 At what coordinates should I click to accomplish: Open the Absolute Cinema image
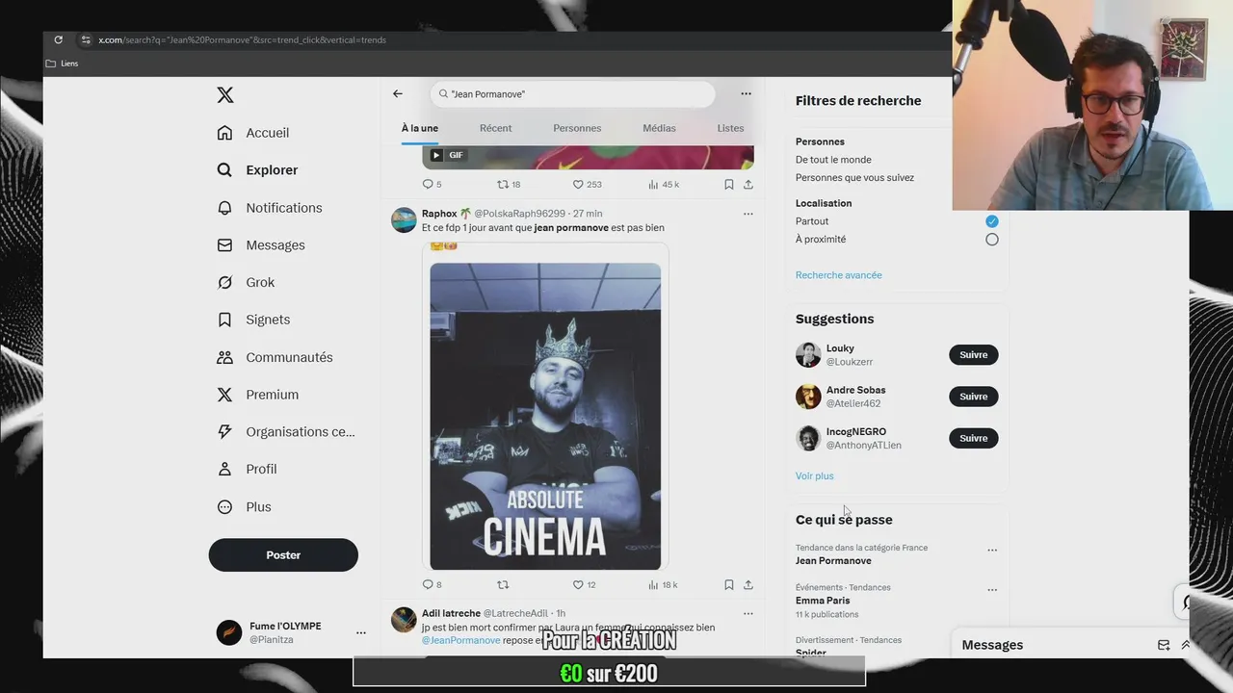[x=545, y=416]
